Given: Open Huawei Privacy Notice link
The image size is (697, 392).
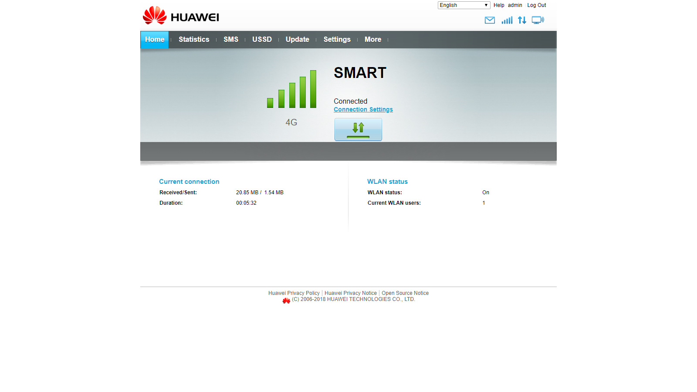Looking at the screenshot, I should pos(351,293).
